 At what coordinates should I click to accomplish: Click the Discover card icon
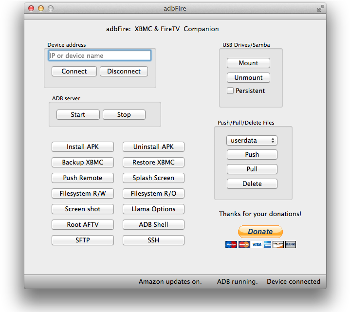click(278, 245)
